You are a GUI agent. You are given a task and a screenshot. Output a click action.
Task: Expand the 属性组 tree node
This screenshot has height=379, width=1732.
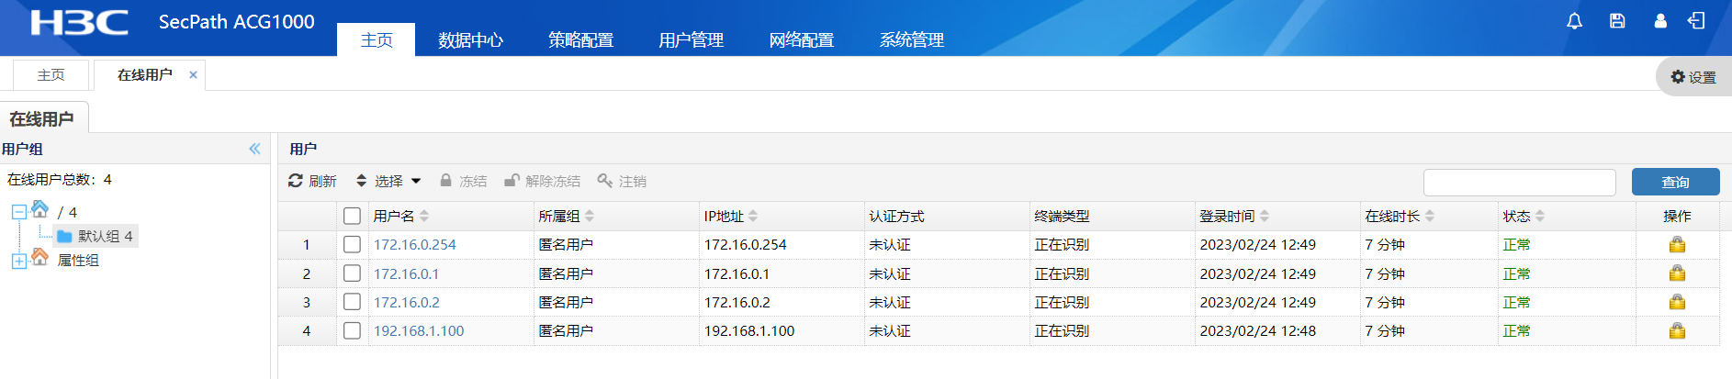pyautogui.click(x=18, y=261)
